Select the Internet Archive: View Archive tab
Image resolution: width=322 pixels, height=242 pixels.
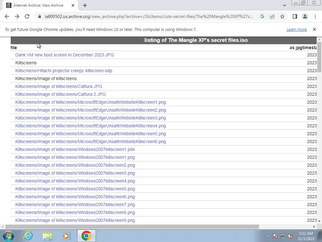click(40, 6)
